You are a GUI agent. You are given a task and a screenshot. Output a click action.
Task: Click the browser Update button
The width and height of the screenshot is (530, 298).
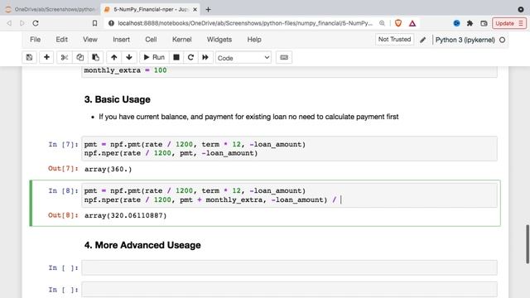(x=509, y=23)
